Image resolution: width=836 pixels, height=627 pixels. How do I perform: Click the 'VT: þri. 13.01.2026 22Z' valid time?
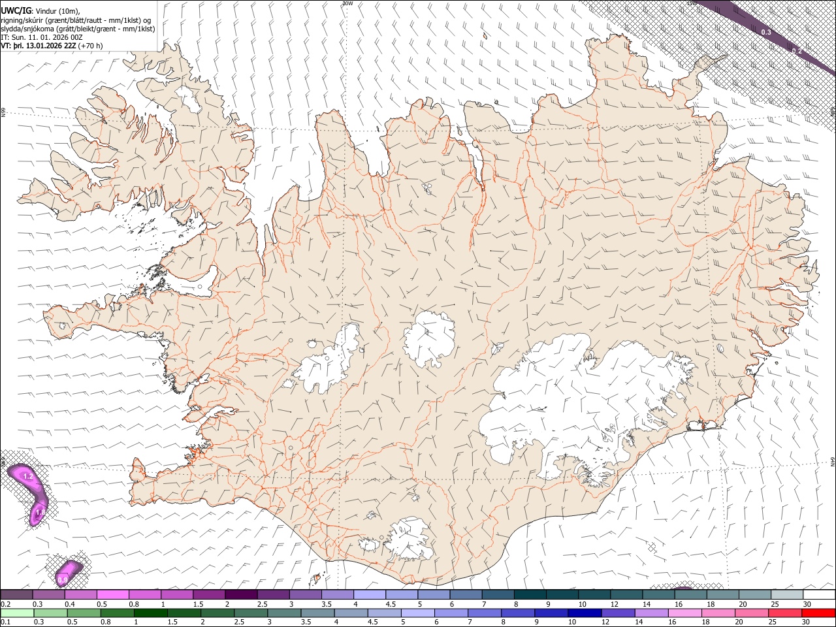pos(38,46)
